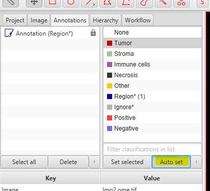This screenshot has width=210, height=191.
Task: Select the Brush tool
Action: click(144, 3)
